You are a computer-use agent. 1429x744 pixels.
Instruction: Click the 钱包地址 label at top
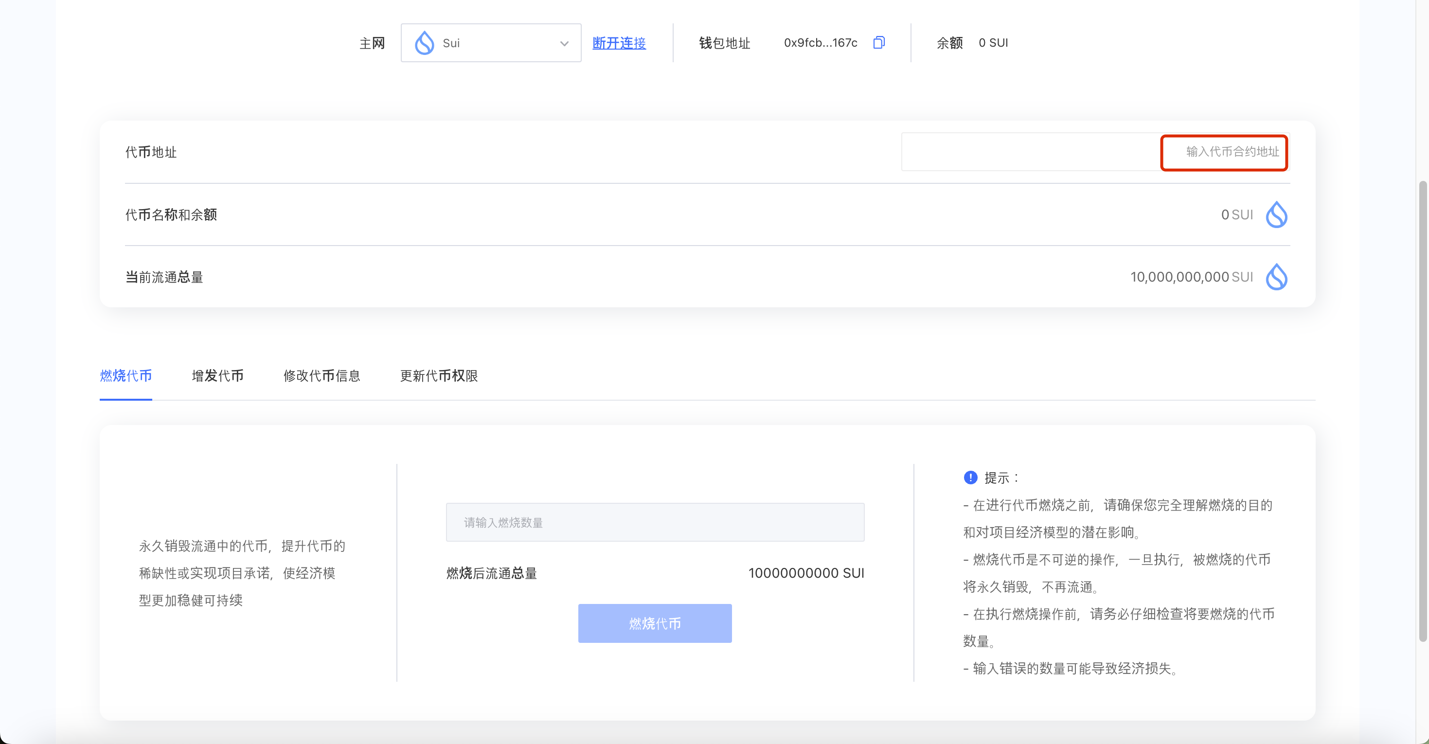click(725, 43)
